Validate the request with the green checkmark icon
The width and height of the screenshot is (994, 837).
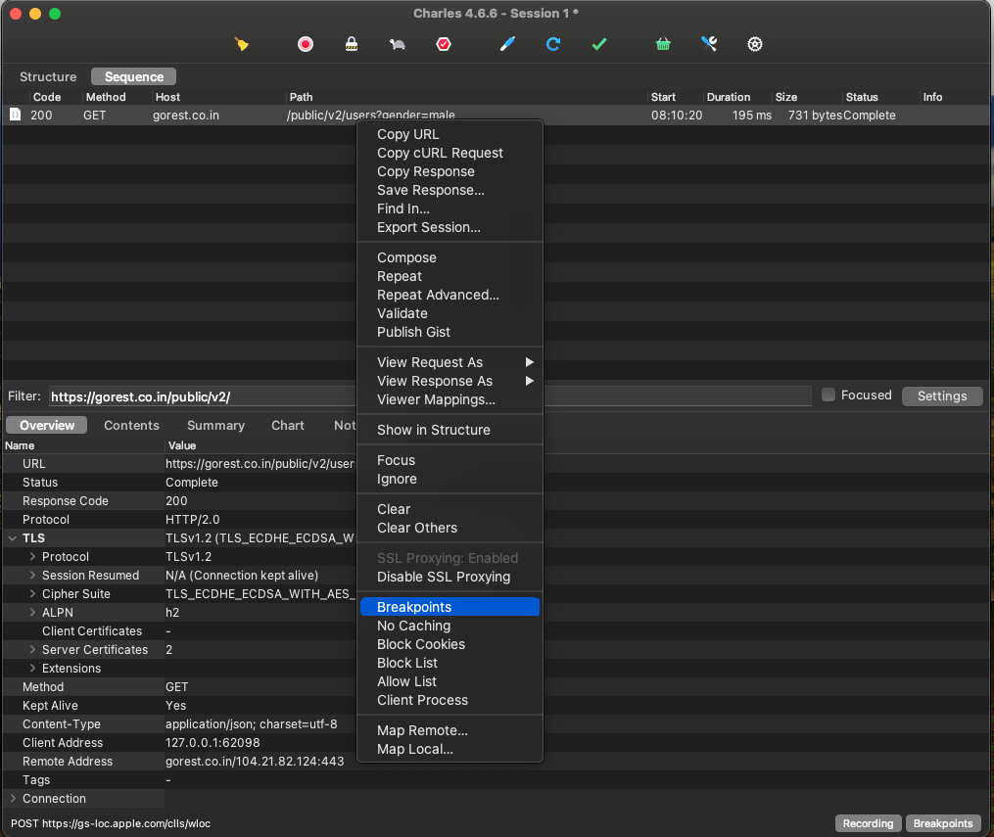598,44
